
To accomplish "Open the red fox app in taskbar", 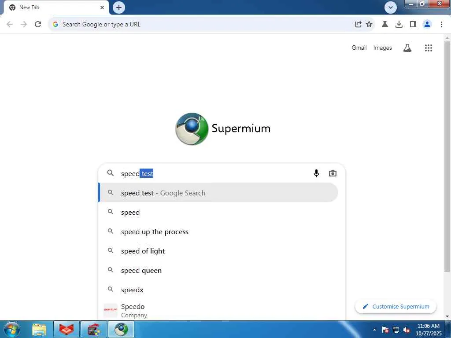I will [x=67, y=329].
